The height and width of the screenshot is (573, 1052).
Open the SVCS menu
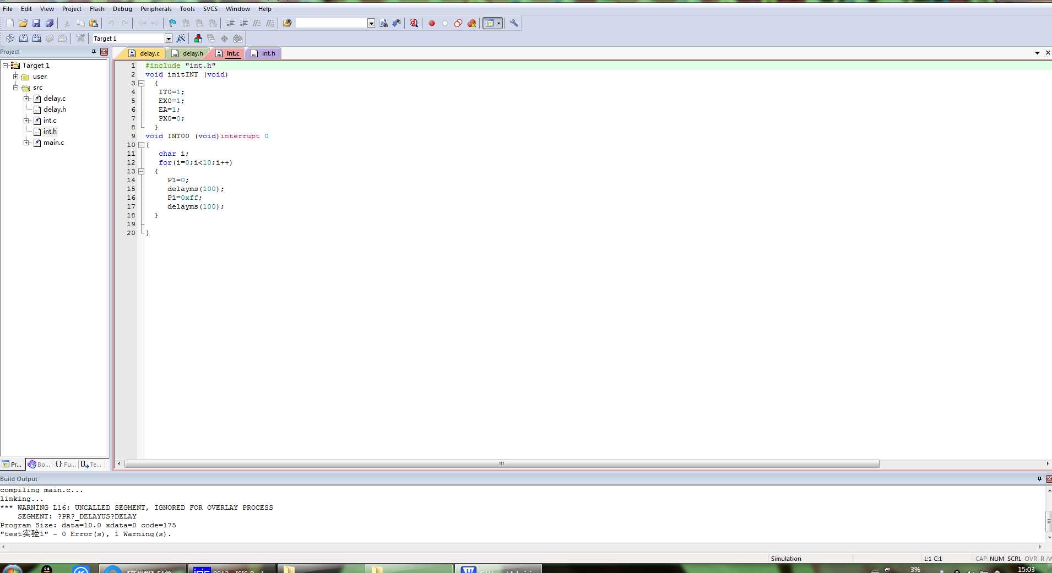(x=210, y=9)
